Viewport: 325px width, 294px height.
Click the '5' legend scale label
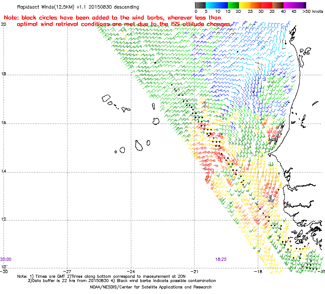206,12
